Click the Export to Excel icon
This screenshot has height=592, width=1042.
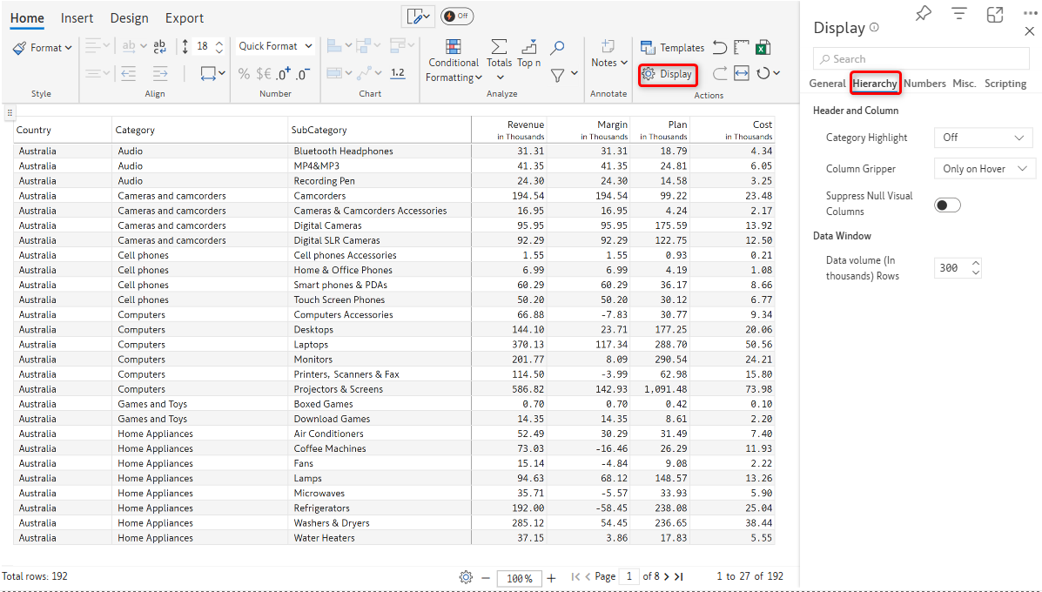[x=763, y=48]
